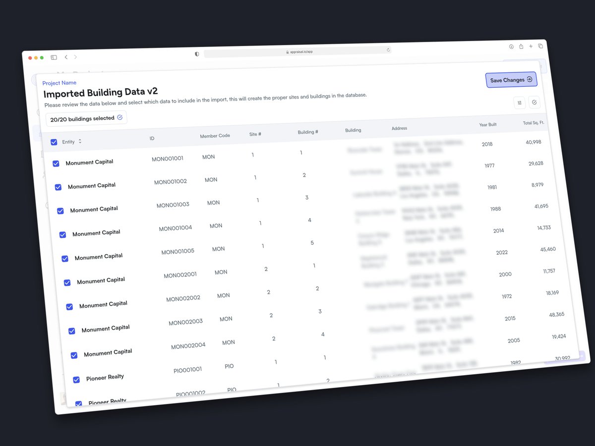Uncheck the row with ID PIO001001

coord(76,380)
